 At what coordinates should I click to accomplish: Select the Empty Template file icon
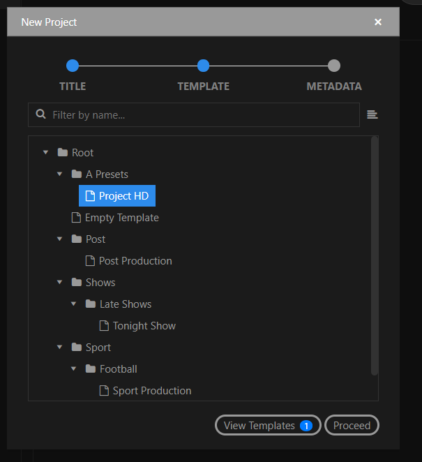(76, 218)
